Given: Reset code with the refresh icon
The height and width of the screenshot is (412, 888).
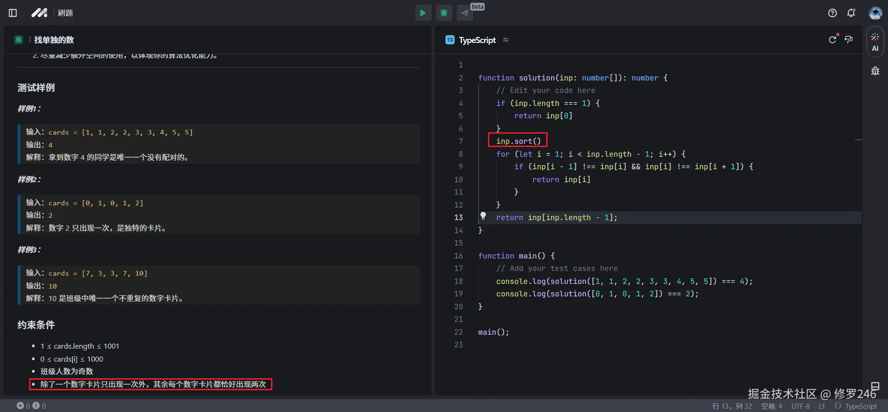Looking at the screenshot, I should (x=832, y=40).
